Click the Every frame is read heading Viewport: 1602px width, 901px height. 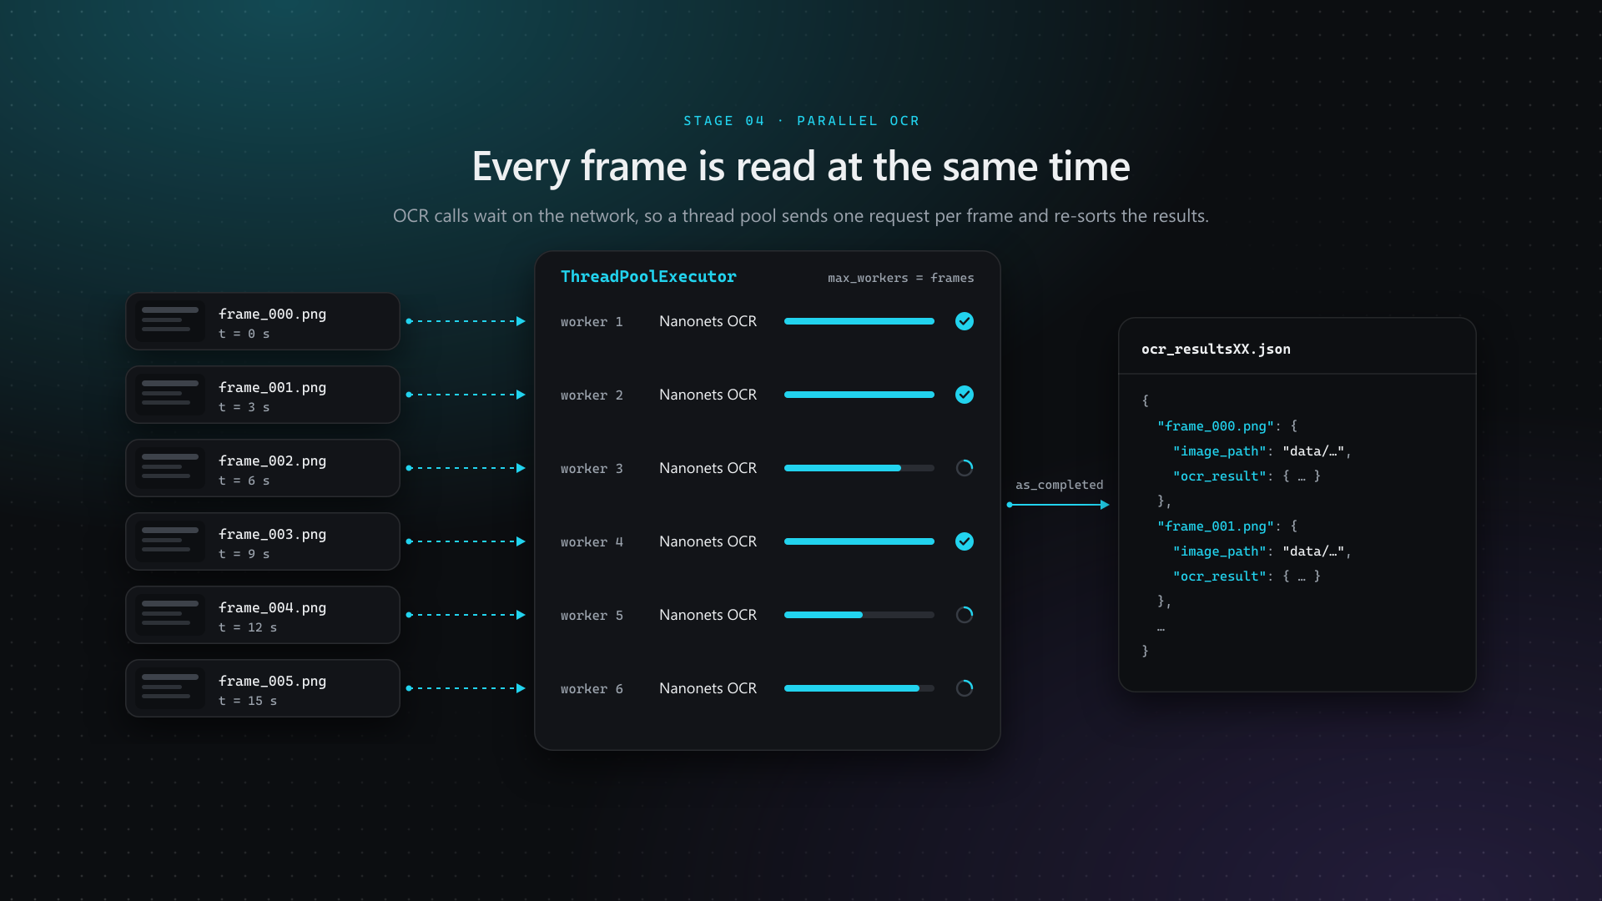coord(801,166)
